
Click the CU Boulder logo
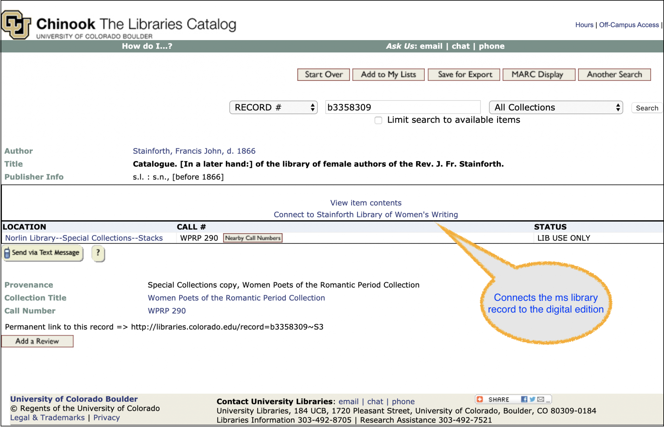point(16,25)
